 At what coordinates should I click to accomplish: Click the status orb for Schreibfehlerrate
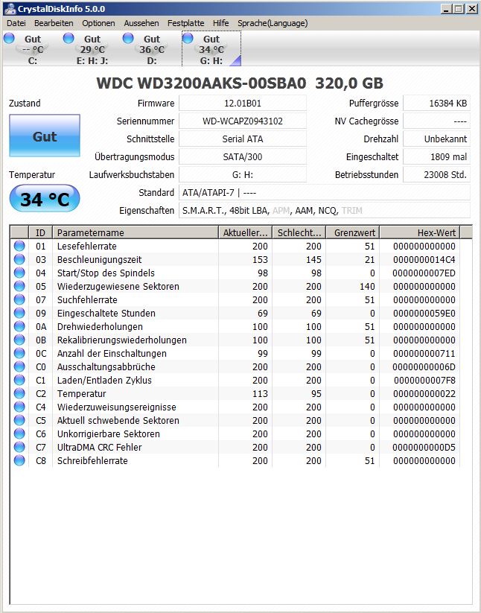pyautogui.click(x=19, y=460)
